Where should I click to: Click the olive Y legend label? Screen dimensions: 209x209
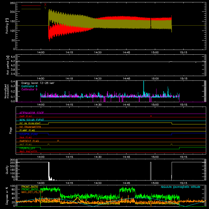coord(45,8)
